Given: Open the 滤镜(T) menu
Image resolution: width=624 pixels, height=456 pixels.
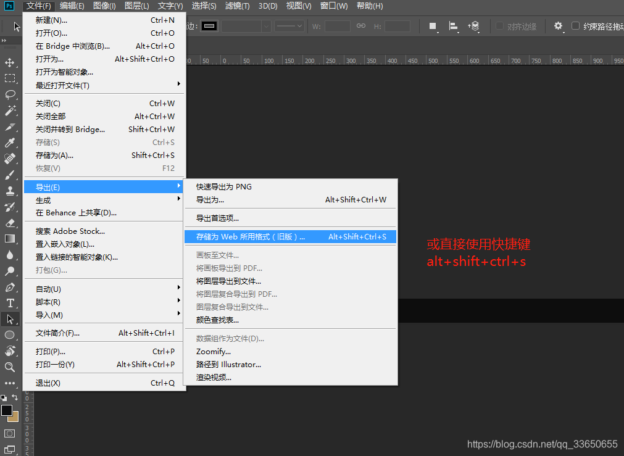Looking at the screenshot, I should click(x=237, y=6).
